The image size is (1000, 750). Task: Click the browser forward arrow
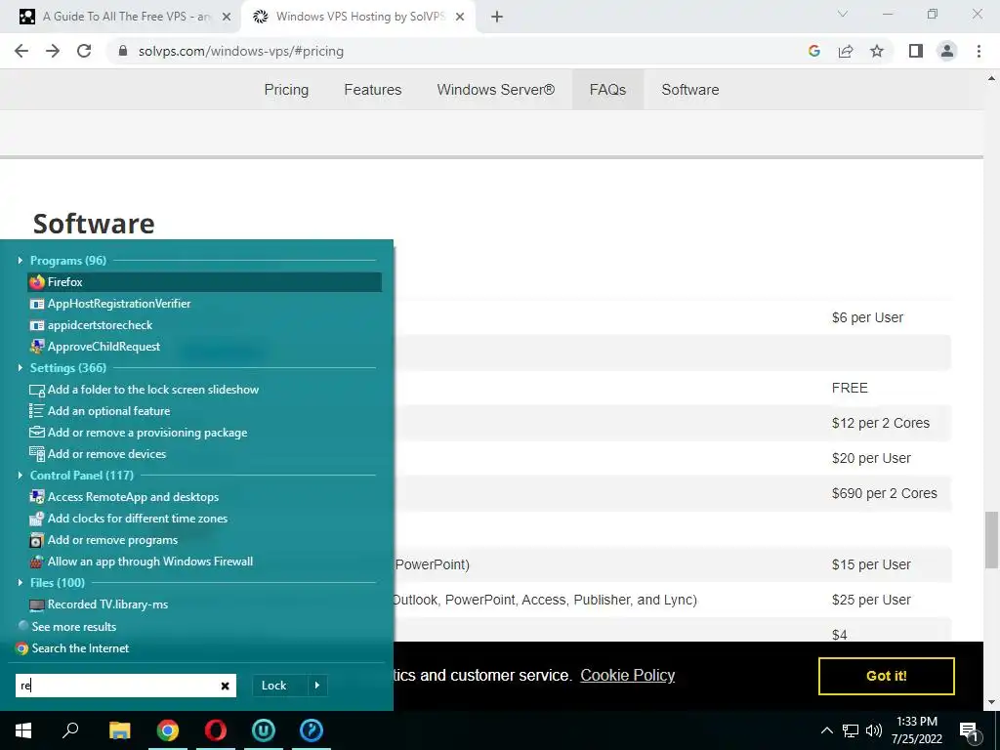[53, 51]
